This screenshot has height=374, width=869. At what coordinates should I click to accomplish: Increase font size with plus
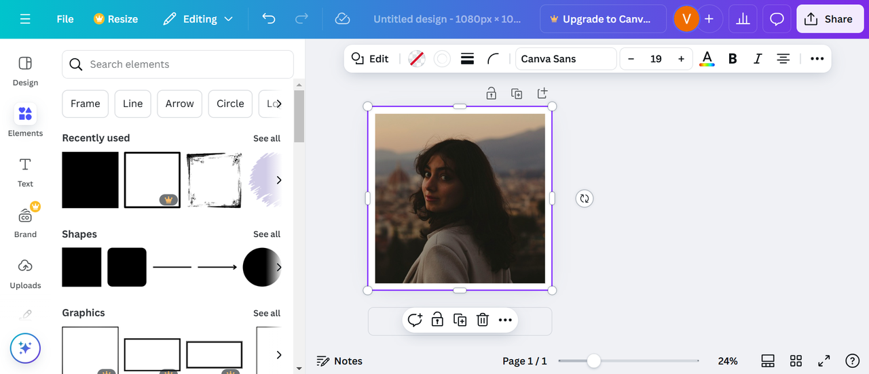point(681,59)
